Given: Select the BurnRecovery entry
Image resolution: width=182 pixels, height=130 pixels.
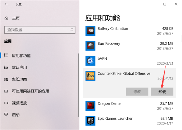Looking at the screenshot, I should pyautogui.click(x=129, y=46).
